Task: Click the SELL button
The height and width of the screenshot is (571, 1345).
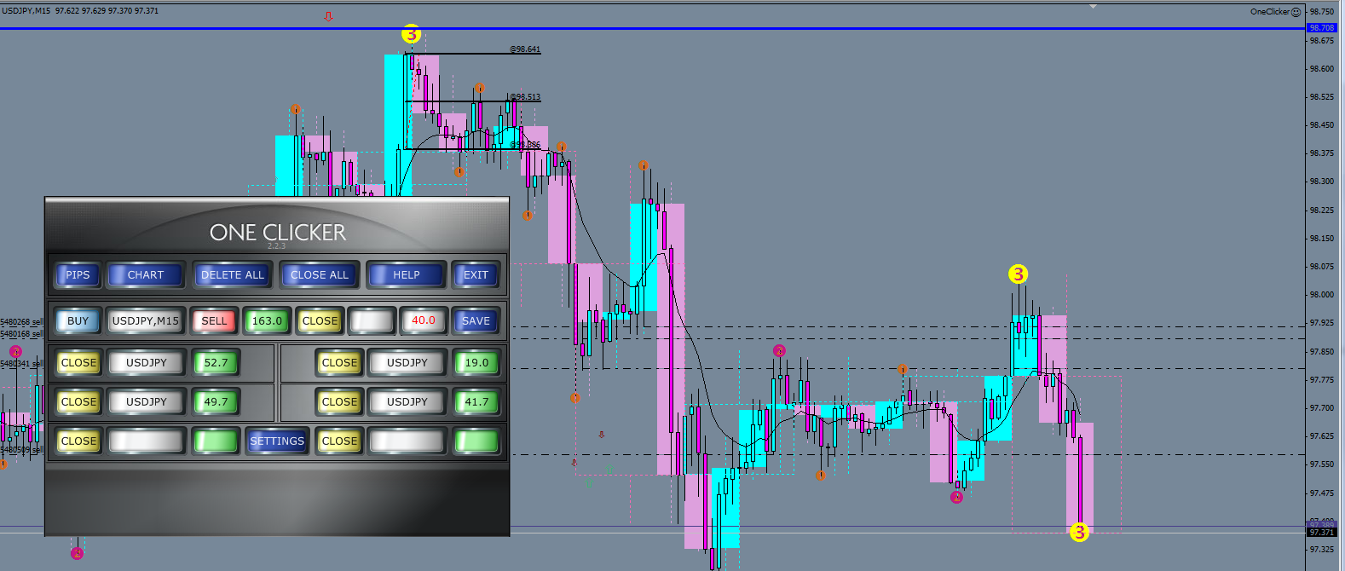Action: tap(214, 320)
